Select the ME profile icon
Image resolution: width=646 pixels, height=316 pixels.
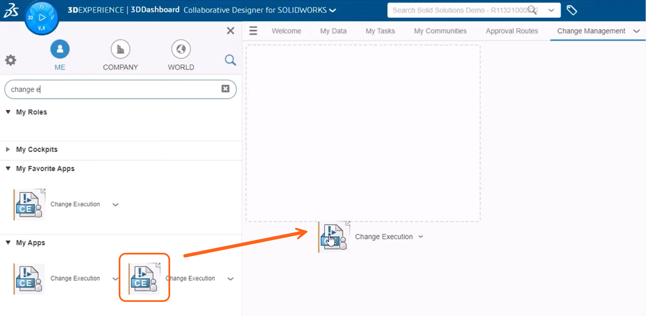(x=60, y=49)
